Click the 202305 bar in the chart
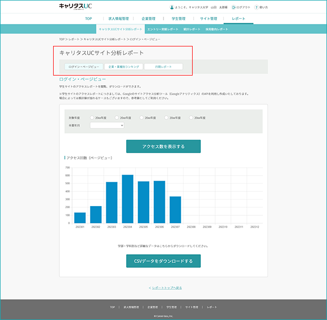Image resolution: width=327 pixels, height=320 pixels. (x=144, y=202)
